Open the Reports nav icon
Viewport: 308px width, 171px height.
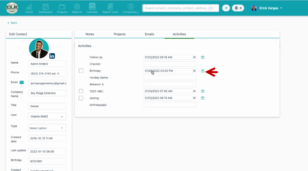coord(77,9)
